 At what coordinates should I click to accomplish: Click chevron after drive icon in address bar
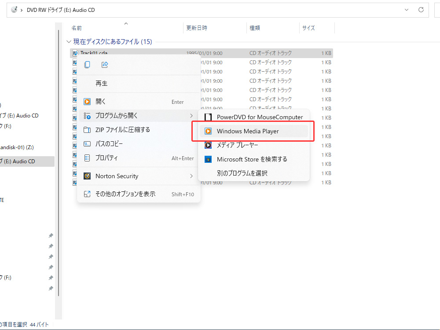(x=21, y=10)
